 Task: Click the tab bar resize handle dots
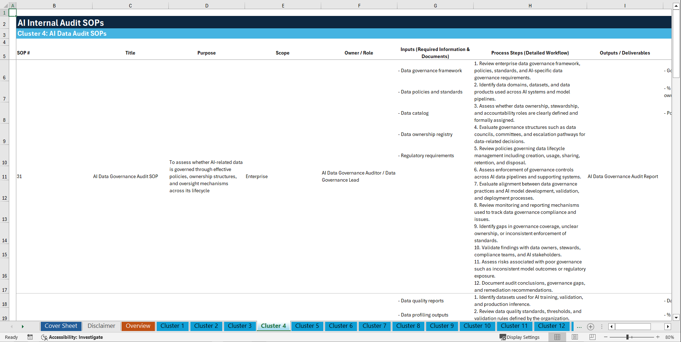602,326
